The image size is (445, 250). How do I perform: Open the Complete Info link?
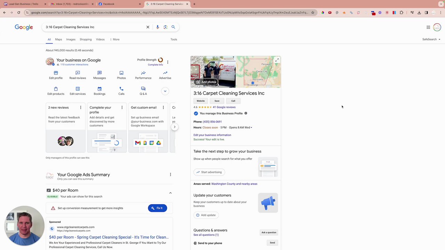(x=155, y=65)
